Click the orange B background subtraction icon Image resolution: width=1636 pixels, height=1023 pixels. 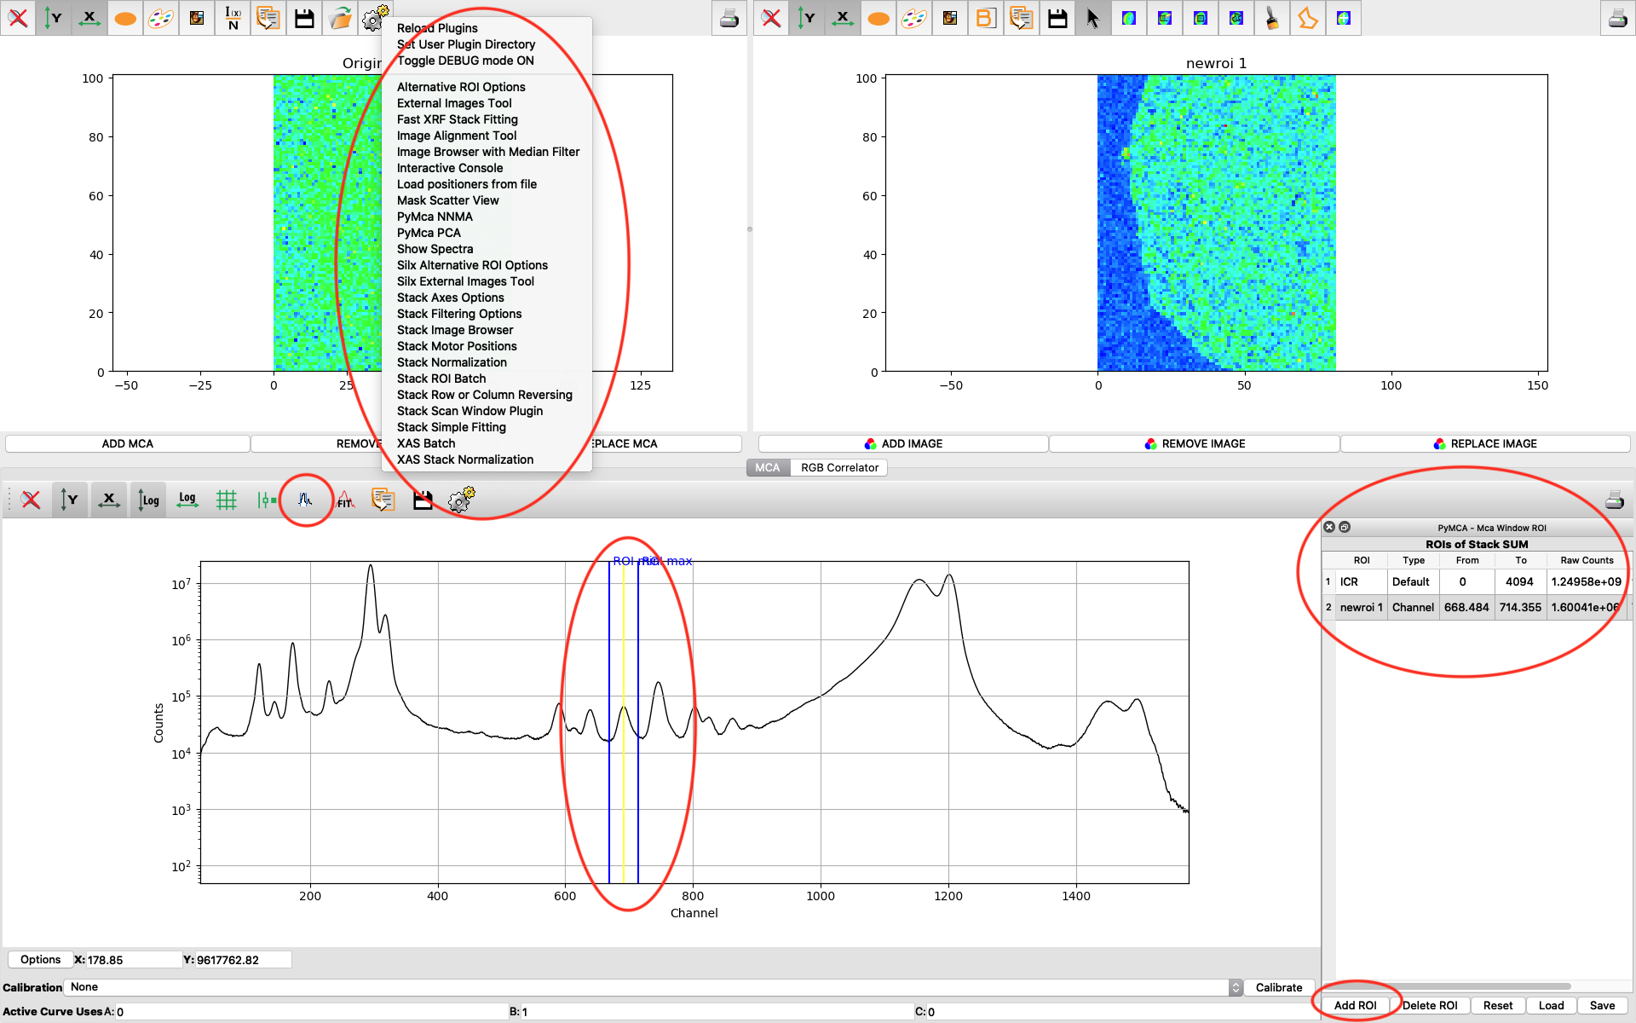[x=986, y=18]
